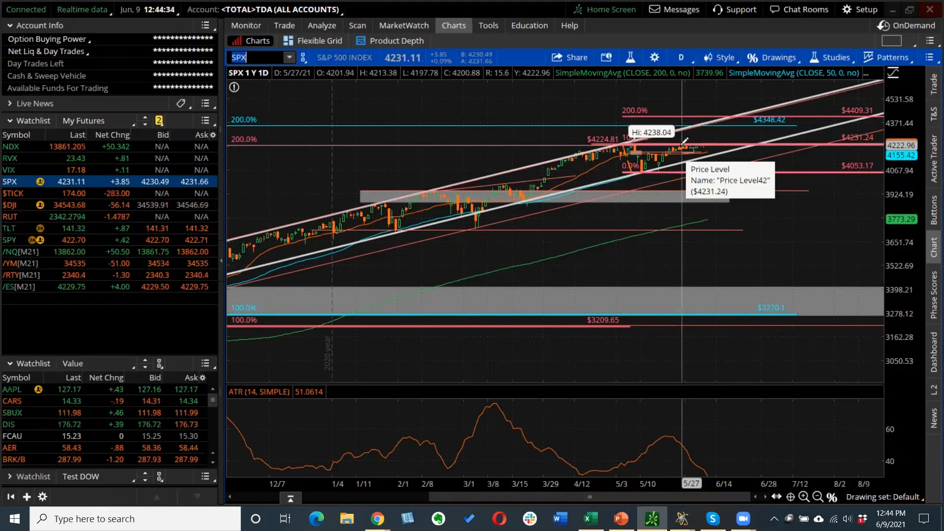This screenshot has height=531, width=944.
Task: Click the Share button
Action: click(x=569, y=58)
